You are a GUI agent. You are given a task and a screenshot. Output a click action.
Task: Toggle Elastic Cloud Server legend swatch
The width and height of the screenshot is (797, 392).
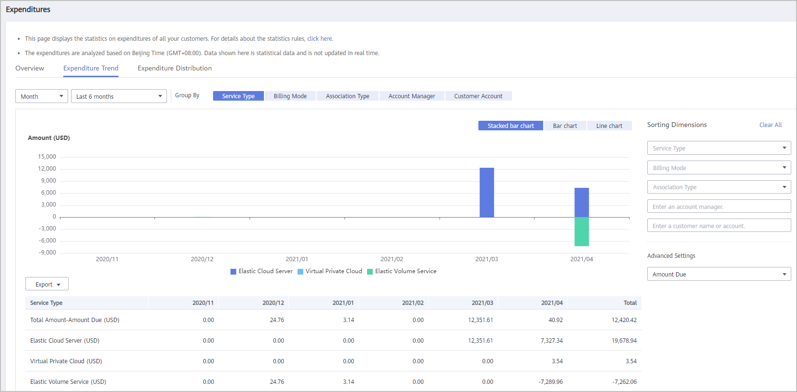[234, 272]
